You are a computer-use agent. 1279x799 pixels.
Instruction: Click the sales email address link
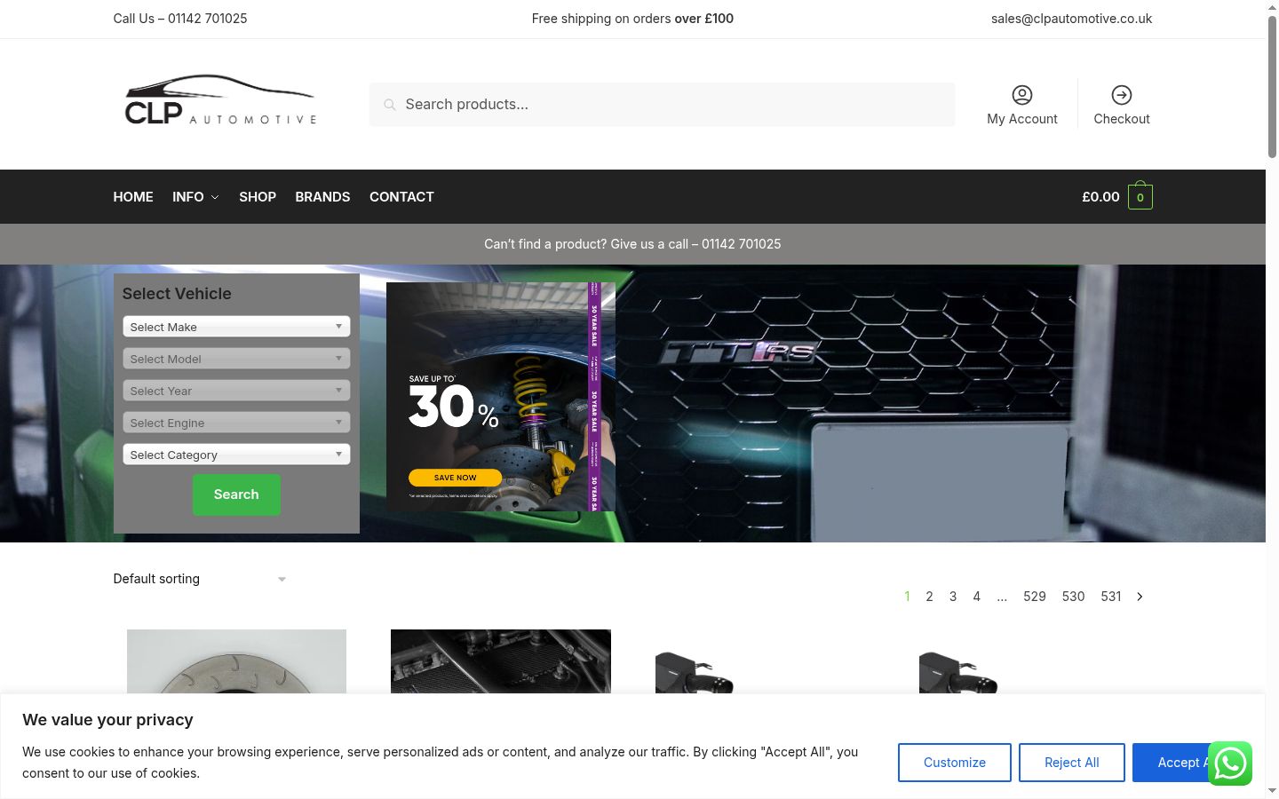1072,19
